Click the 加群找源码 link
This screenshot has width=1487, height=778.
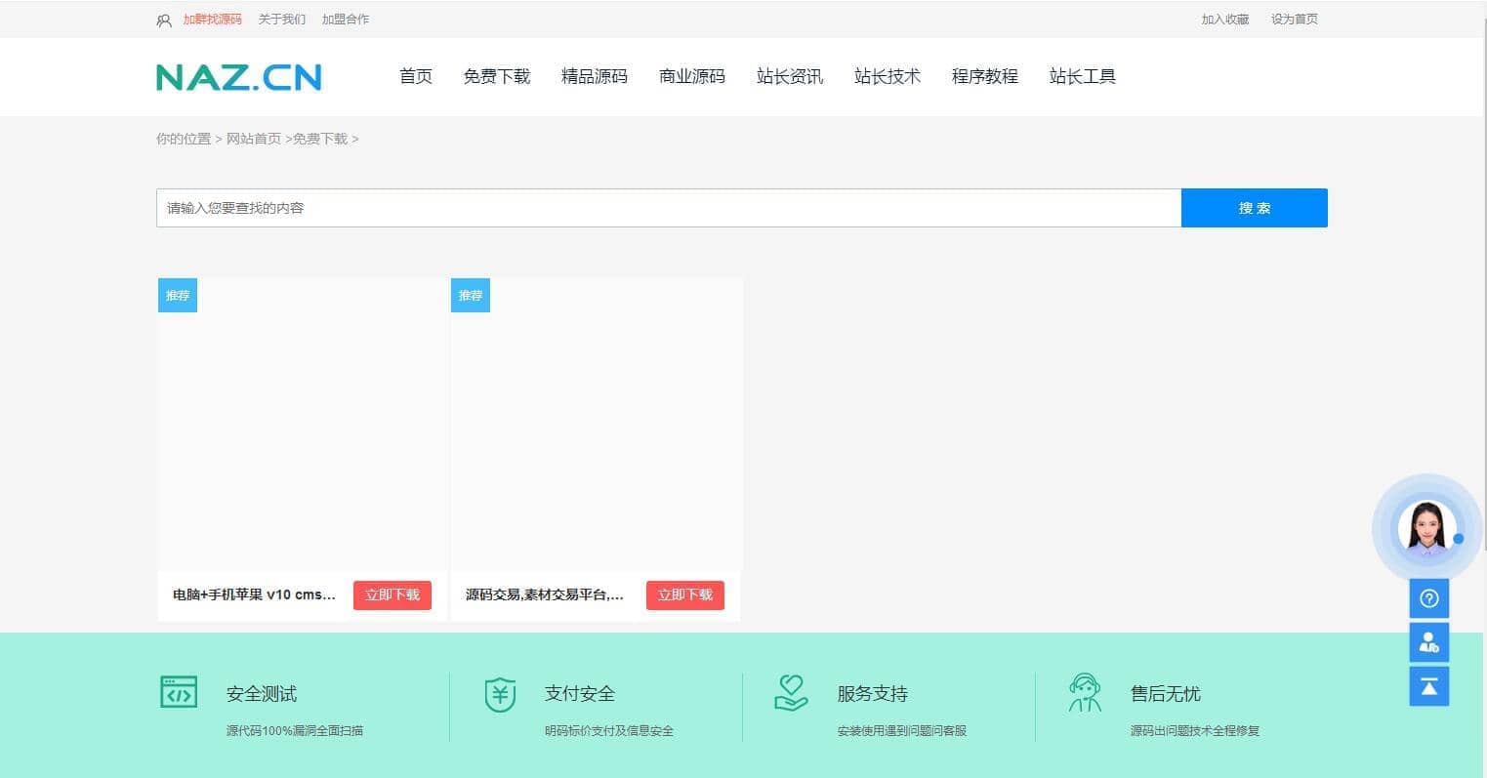[x=212, y=20]
